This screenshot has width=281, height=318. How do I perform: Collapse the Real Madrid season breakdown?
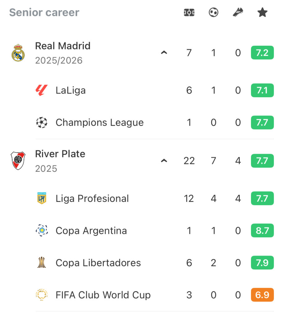pos(164,53)
